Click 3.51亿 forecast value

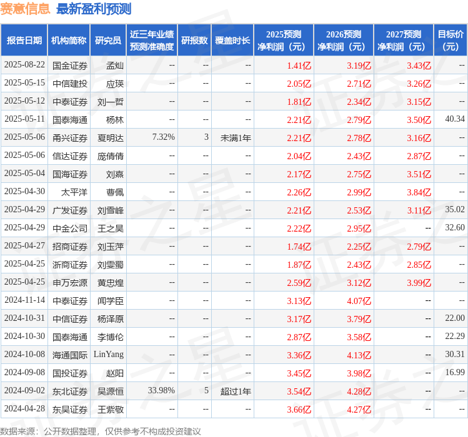419,174
